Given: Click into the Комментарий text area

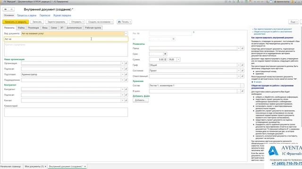Looking at the screenshot, I should (x=66, y=112).
